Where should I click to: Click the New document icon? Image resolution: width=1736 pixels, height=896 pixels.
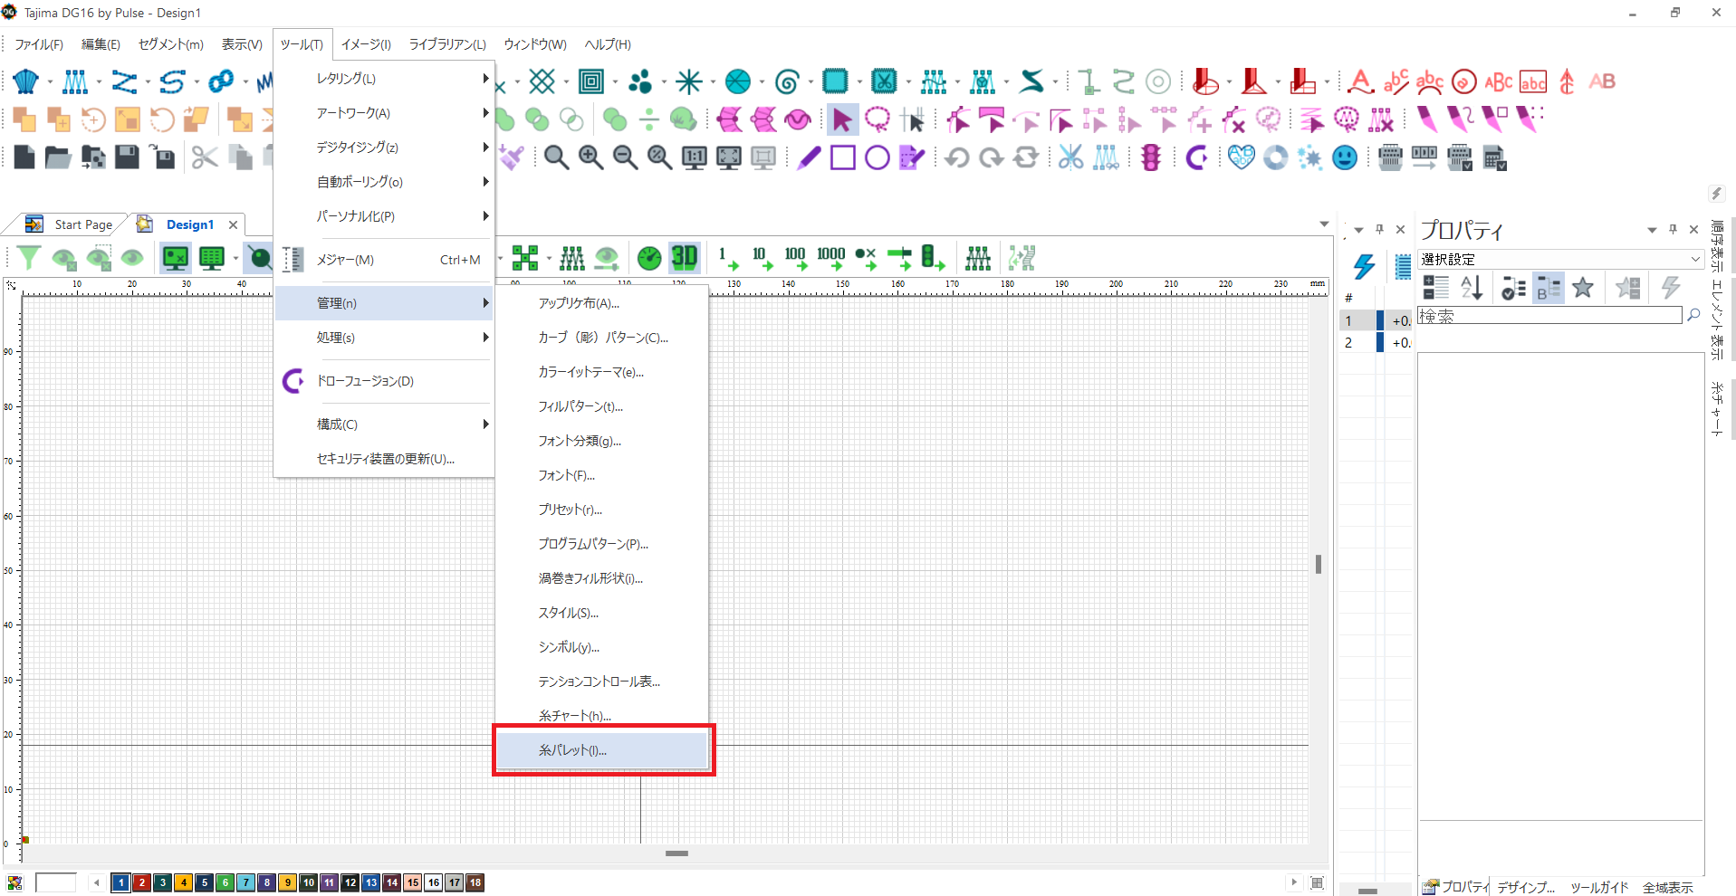pos(24,157)
